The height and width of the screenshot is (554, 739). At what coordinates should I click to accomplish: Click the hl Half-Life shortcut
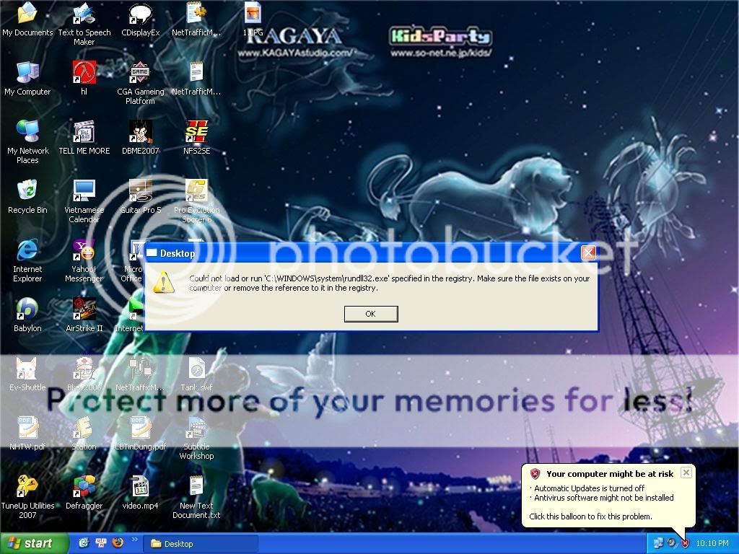[x=84, y=78]
